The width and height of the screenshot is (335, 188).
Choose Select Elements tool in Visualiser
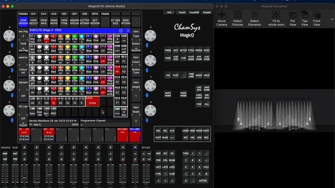[254, 19]
